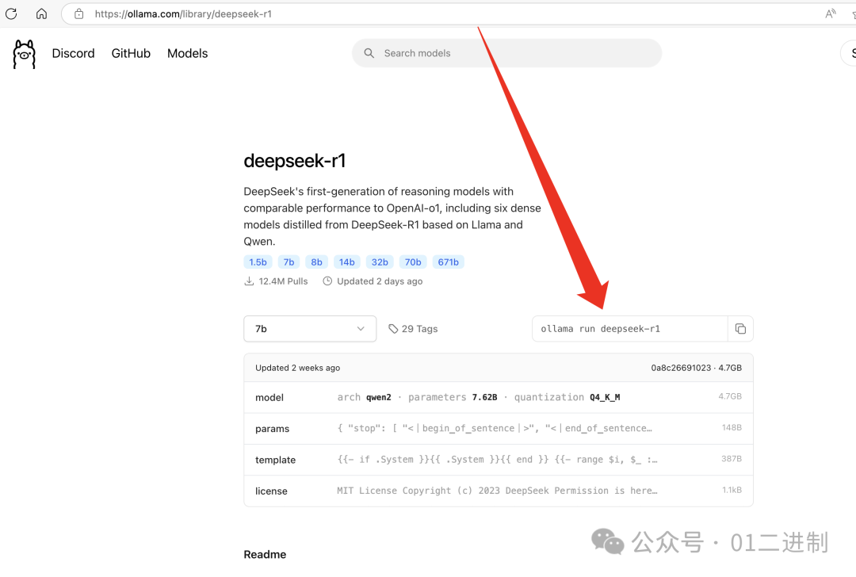Select the 1.5b tag

click(258, 262)
